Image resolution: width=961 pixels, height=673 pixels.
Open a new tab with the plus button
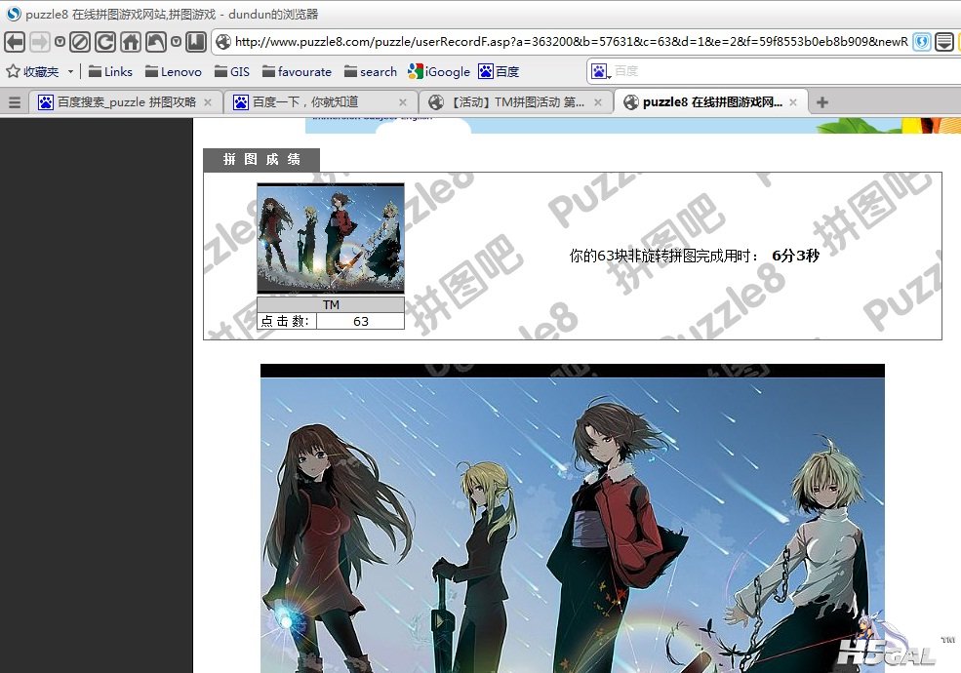click(x=821, y=102)
